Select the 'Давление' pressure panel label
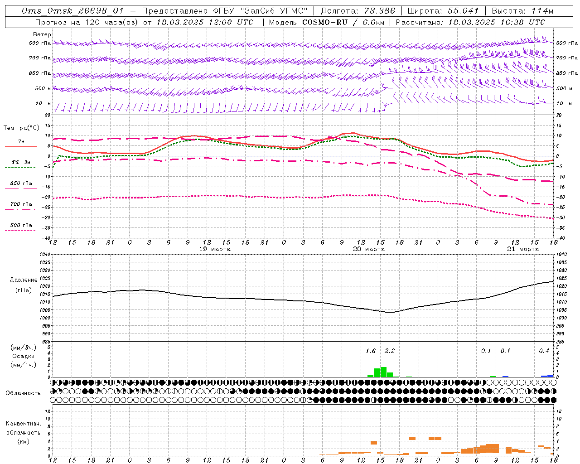Image resolution: width=580 pixels, height=464 pixels. (x=24, y=280)
